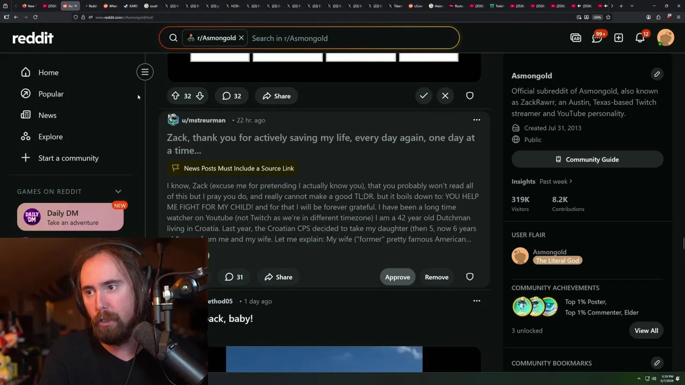685x385 pixels.
Task: Open the Community Guide
Action: [588, 159]
